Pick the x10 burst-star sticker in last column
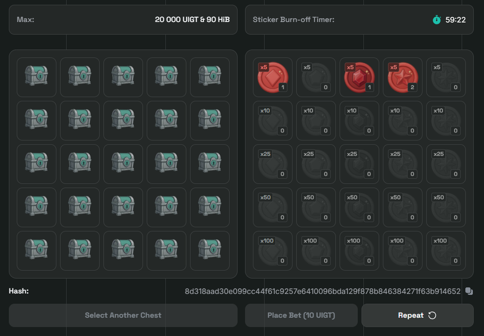 [x=446, y=121]
